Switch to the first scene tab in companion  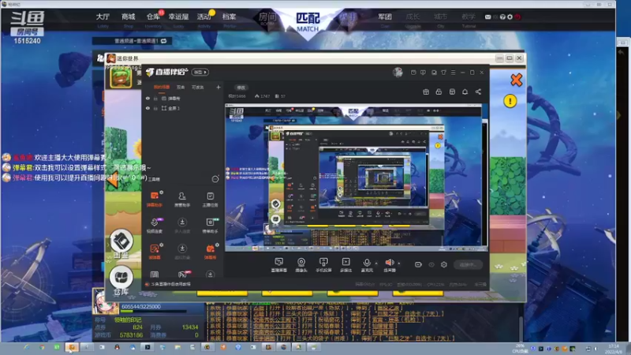pyautogui.click(x=162, y=87)
